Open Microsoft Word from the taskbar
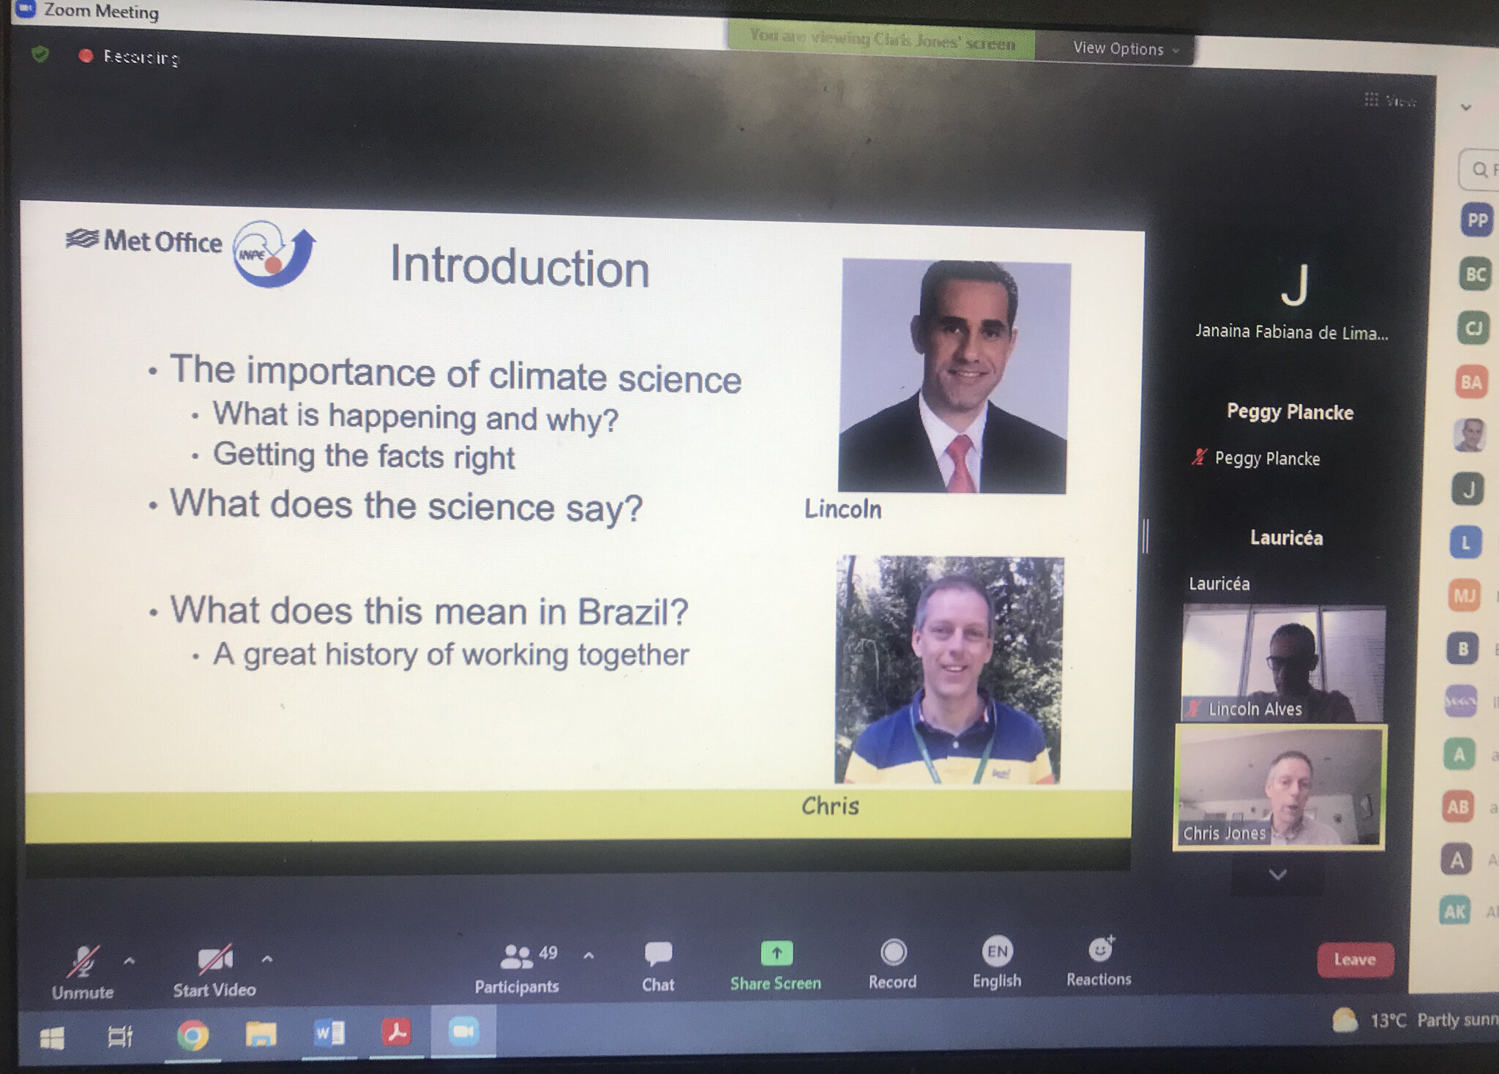The image size is (1499, 1074). [x=329, y=1033]
